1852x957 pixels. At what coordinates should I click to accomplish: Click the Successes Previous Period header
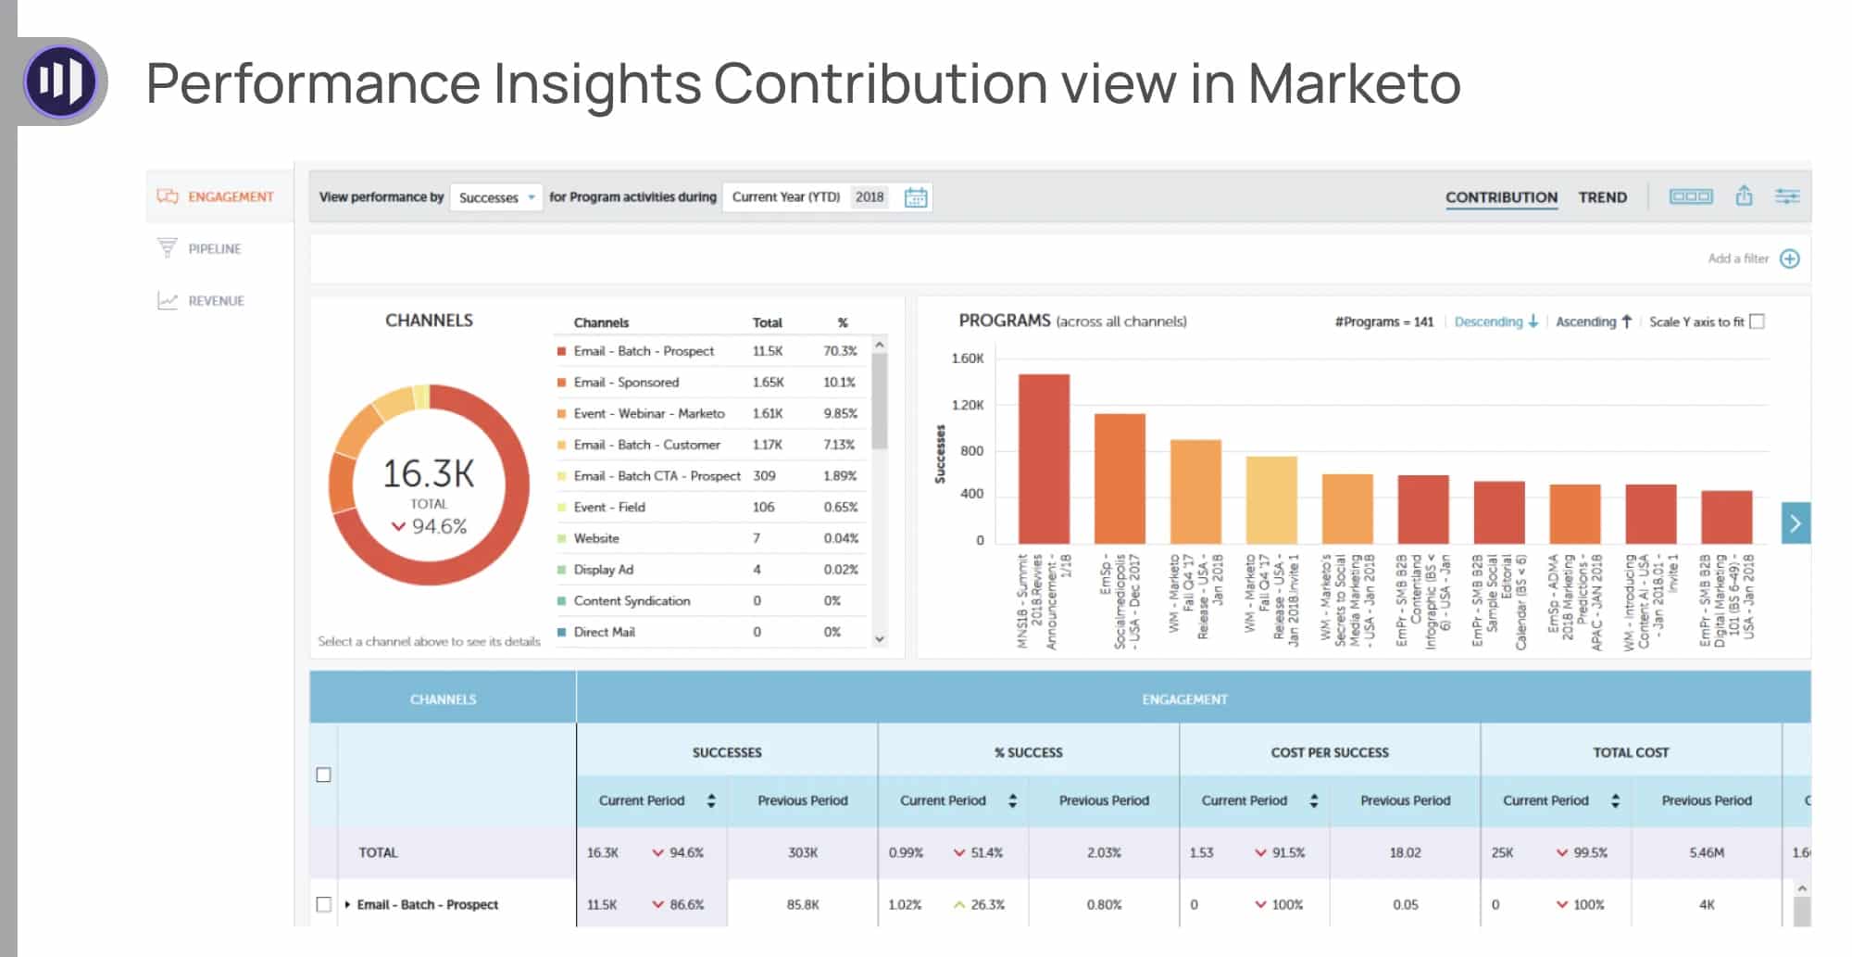click(803, 800)
